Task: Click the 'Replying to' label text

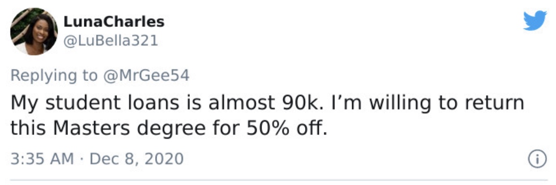Action: click(53, 76)
